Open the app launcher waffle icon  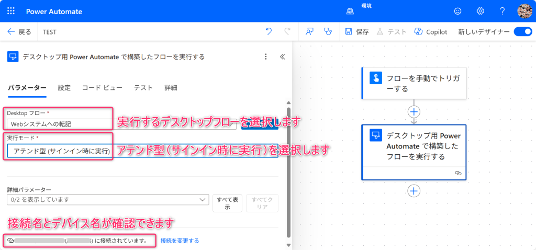pos(11,11)
